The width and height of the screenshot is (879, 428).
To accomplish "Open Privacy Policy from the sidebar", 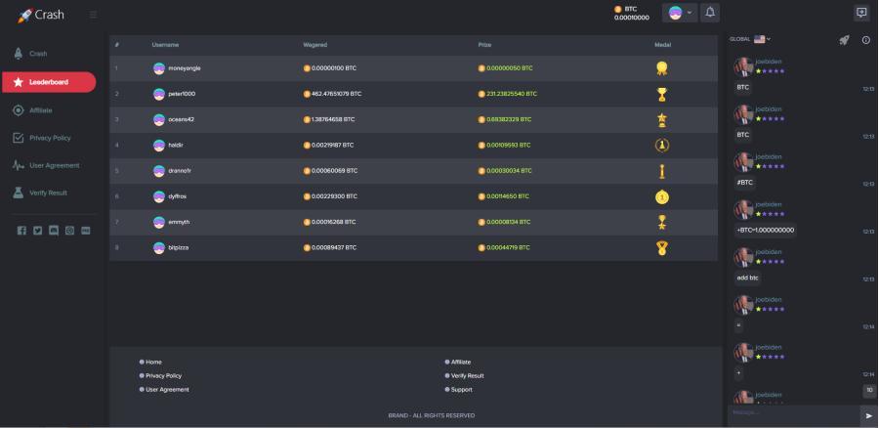I will [41, 138].
